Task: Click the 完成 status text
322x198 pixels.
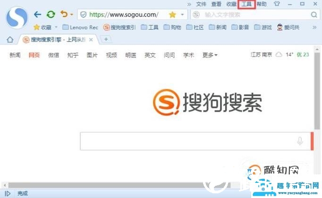Action: click(23, 193)
